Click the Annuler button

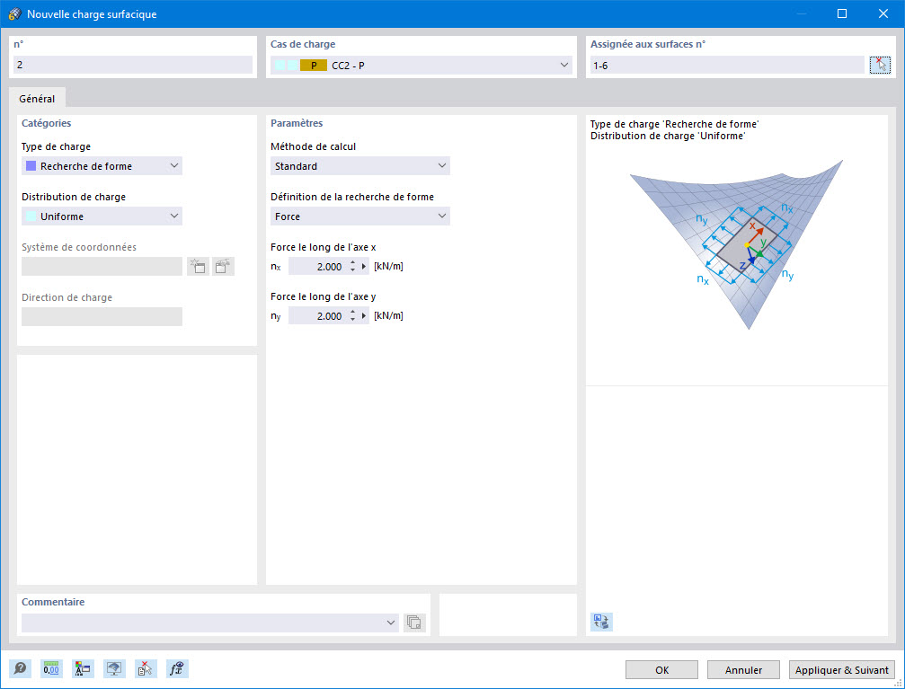coord(743,670)
